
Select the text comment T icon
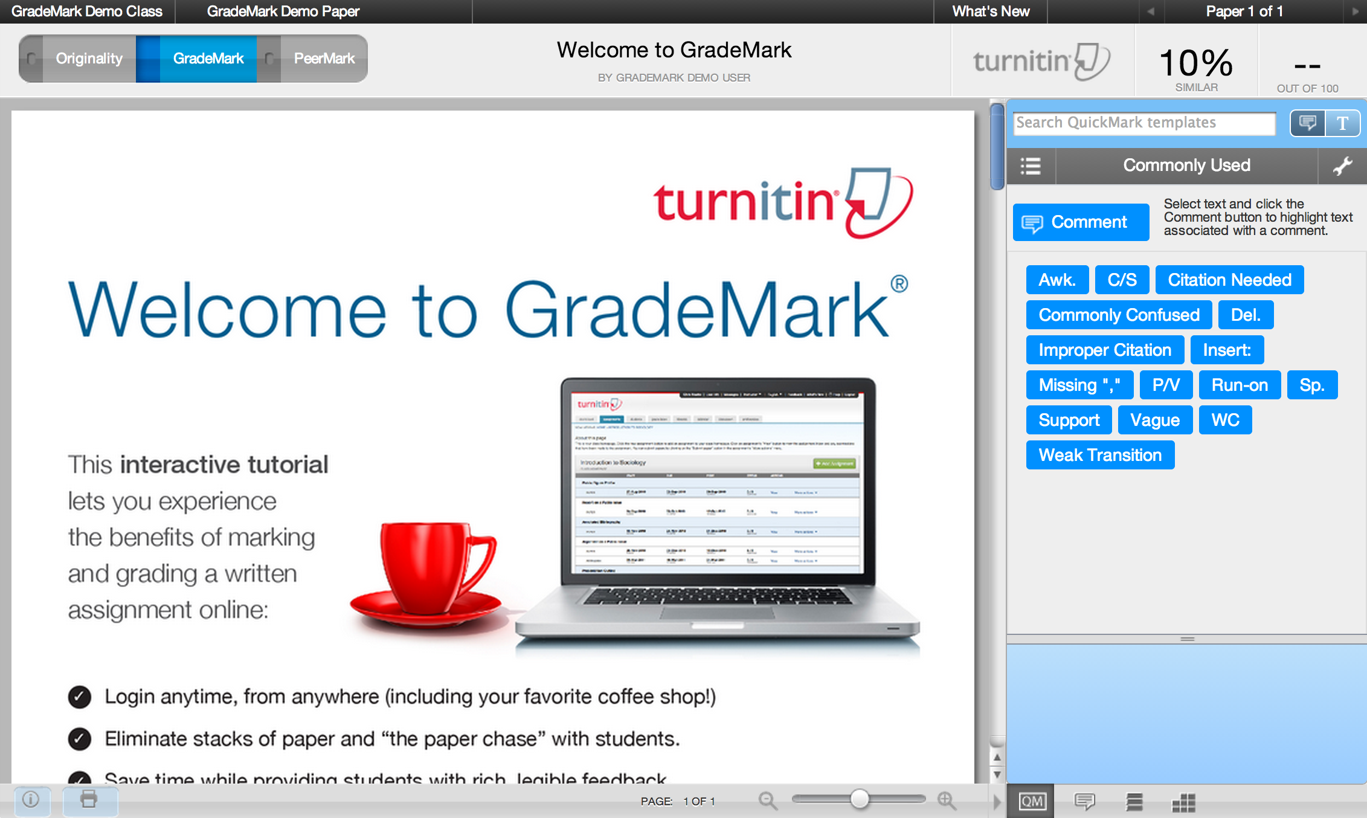pyautogui.click(x=1343, y=123)
